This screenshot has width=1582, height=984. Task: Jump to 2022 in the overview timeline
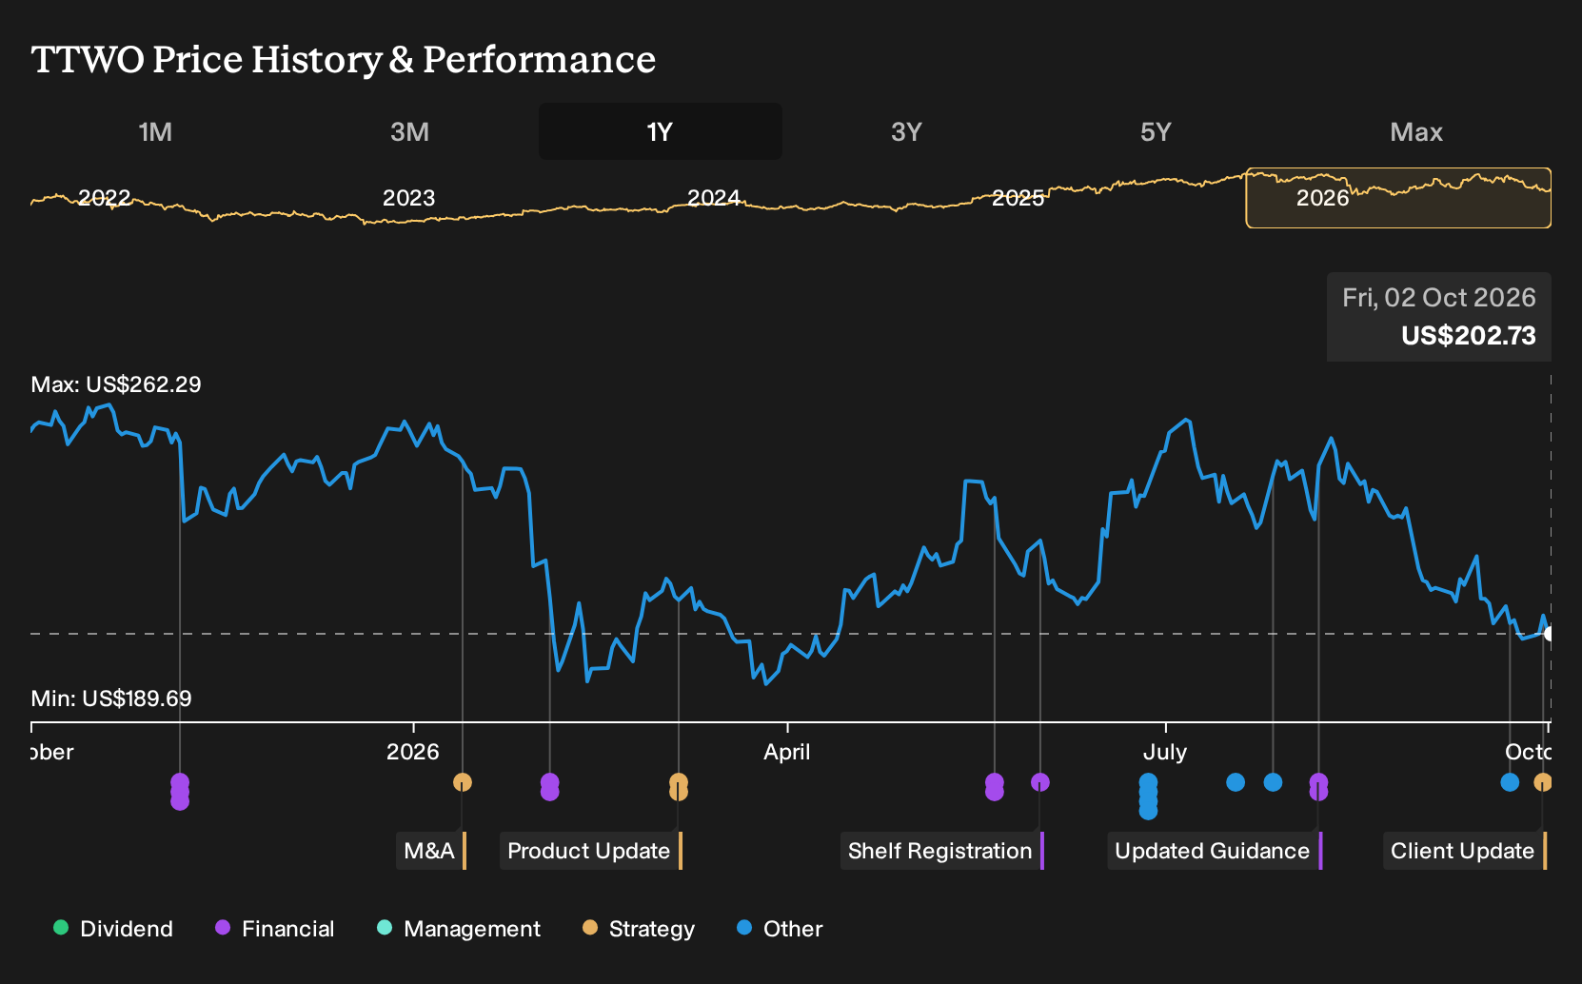(x=105, y=198)
